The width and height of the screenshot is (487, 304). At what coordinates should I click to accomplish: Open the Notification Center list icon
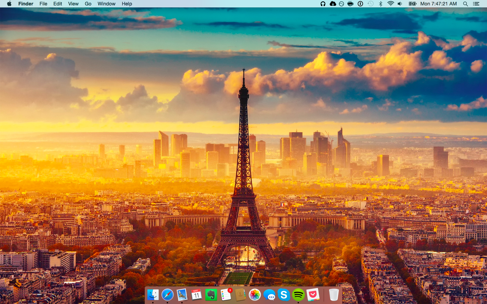(x=476, y=4)
